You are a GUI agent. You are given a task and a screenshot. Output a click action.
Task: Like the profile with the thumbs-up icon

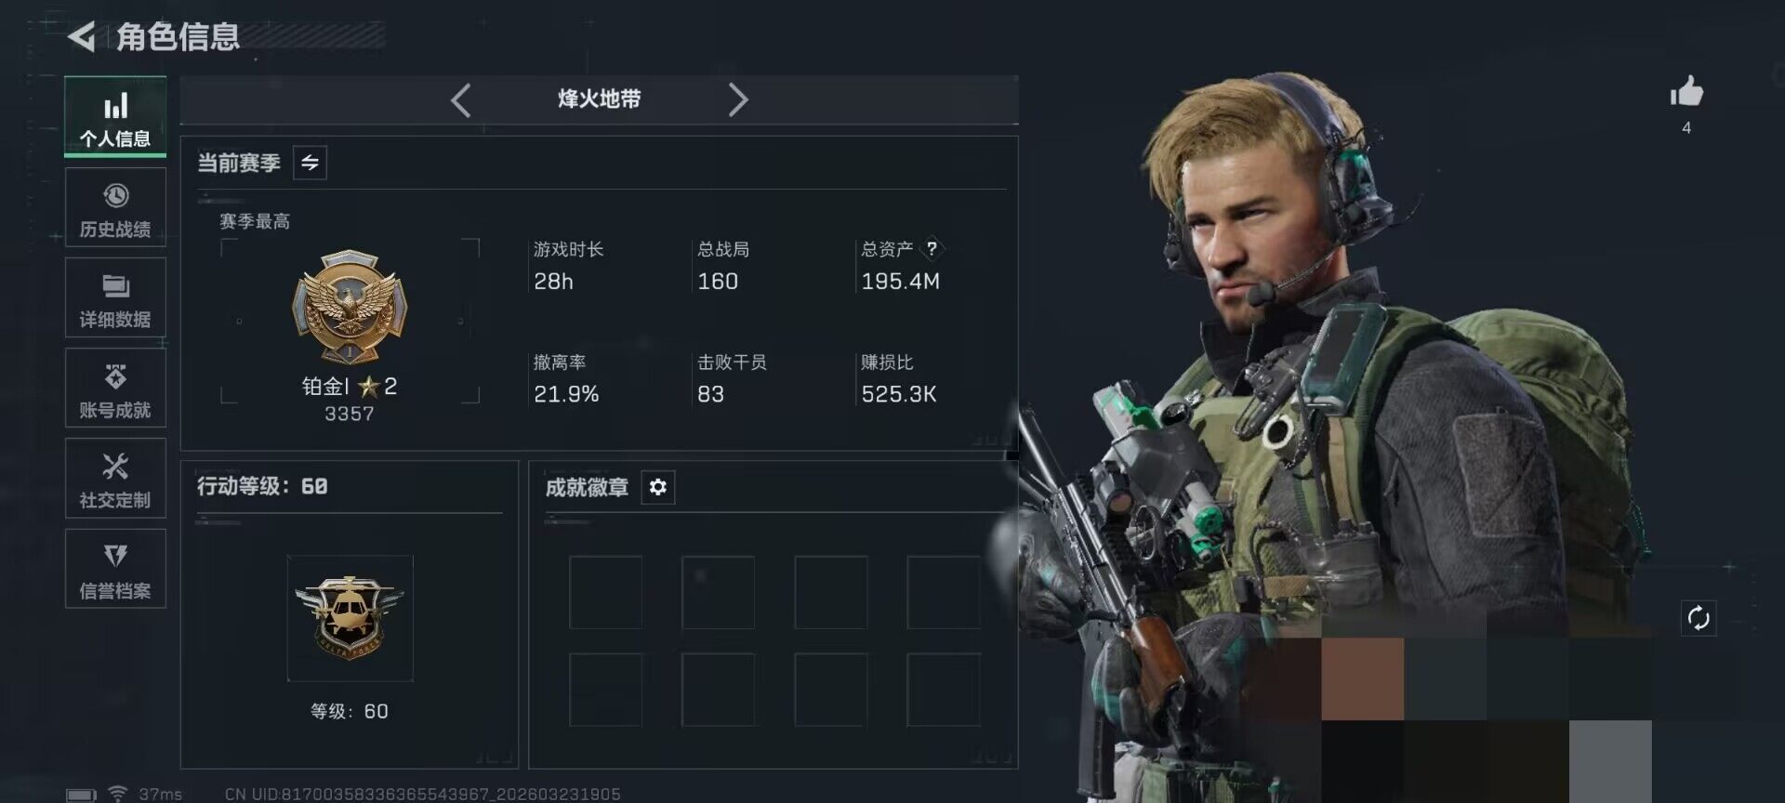coord(1686,92)
